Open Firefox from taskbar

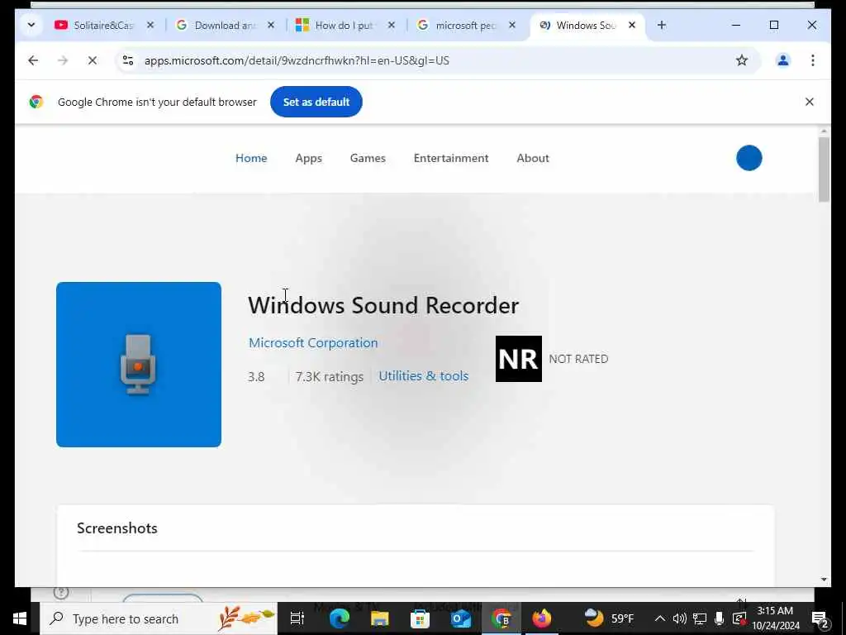[x=542, y=618]
